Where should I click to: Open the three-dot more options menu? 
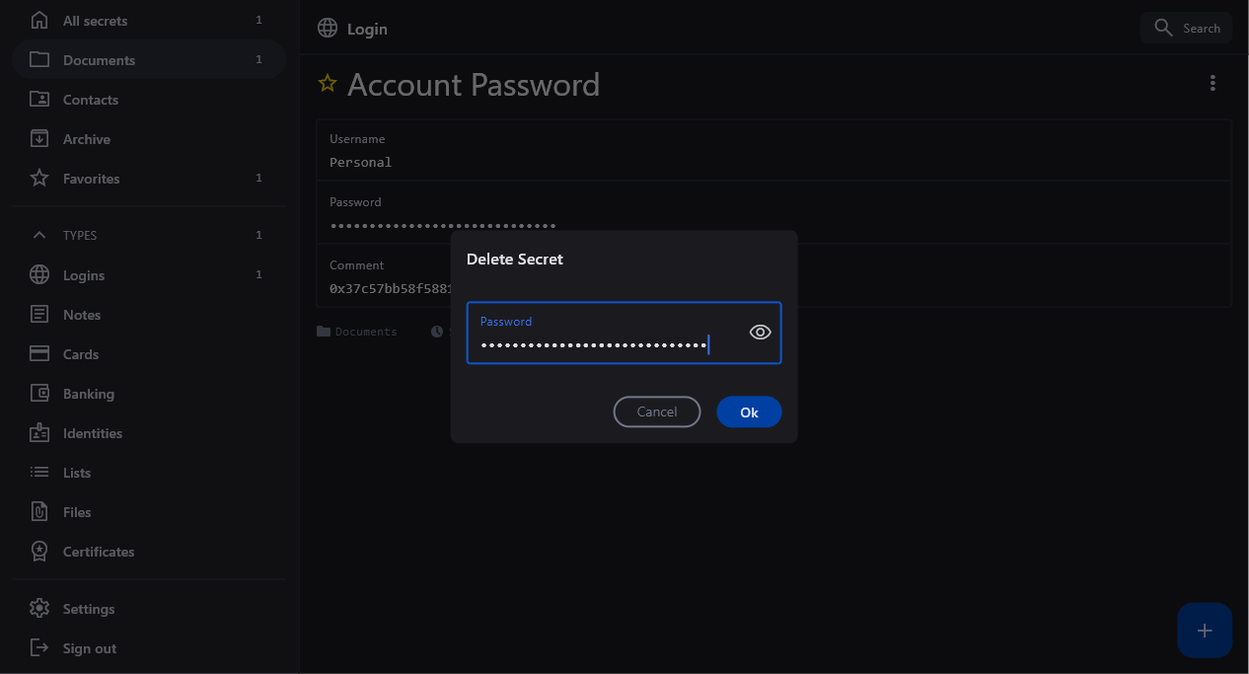click(1212, 84)
